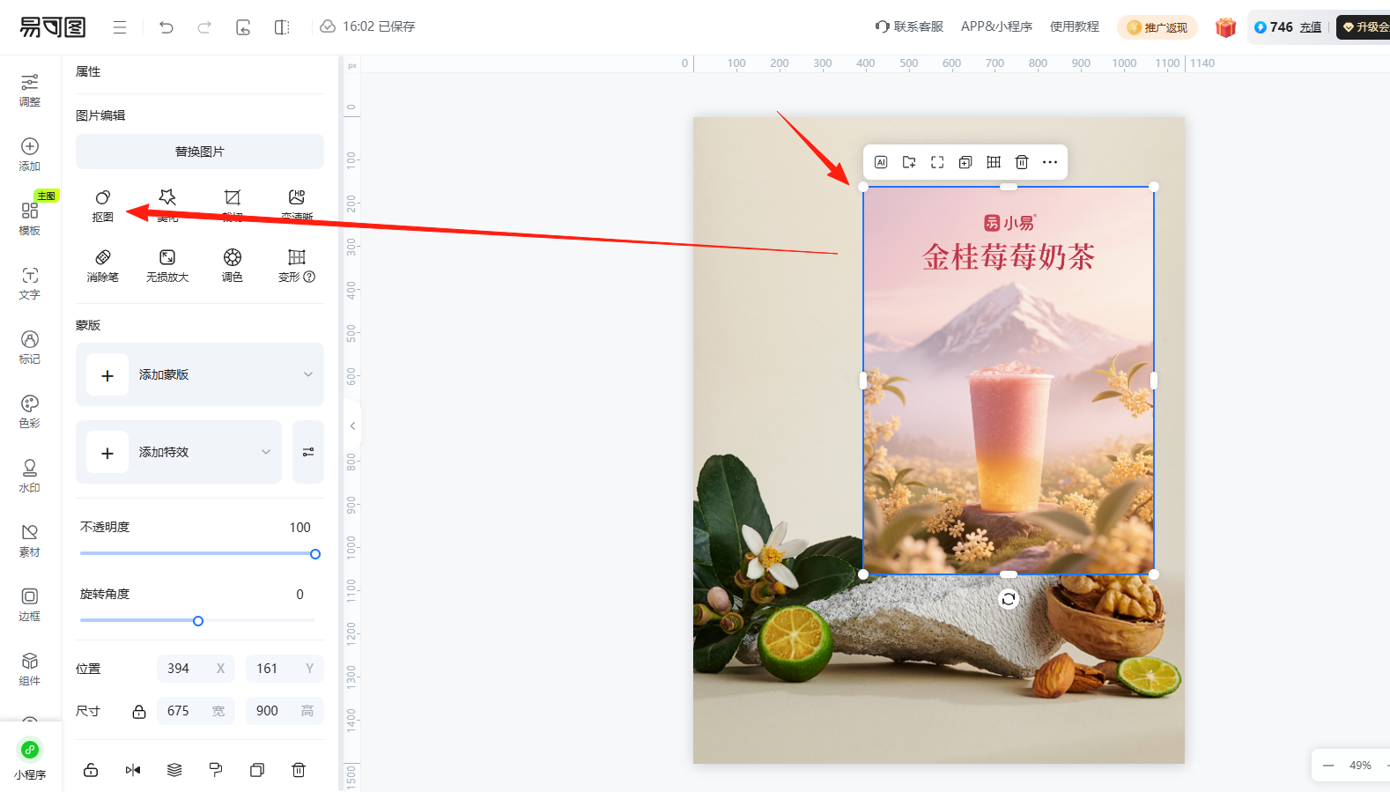Open the 变形 help question mark
Screen dimensions: 1390x792
[309, 277]
